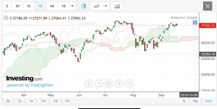This screenshot has height=109, width=217.
Task: Open the indicators menu
Action: tap(117, 6)
